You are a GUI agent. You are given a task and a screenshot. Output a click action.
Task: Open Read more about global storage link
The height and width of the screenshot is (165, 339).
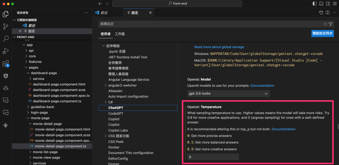(219, 47)
